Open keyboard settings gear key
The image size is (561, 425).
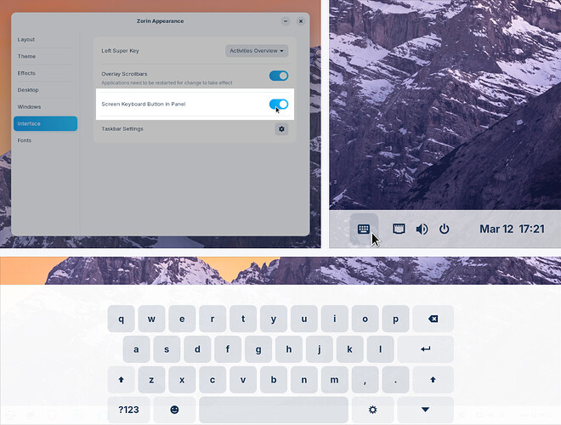coord(372,410)
